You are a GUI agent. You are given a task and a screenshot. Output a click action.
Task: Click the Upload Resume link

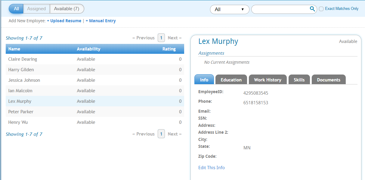tap(64, 21)
